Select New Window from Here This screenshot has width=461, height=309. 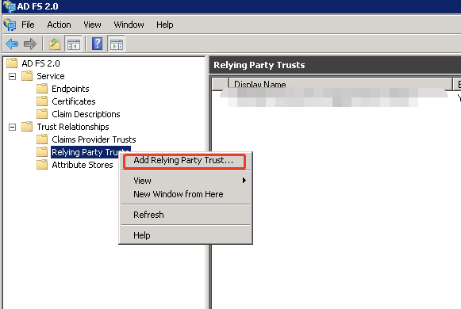pyautogui.click(x=186, y=194)
